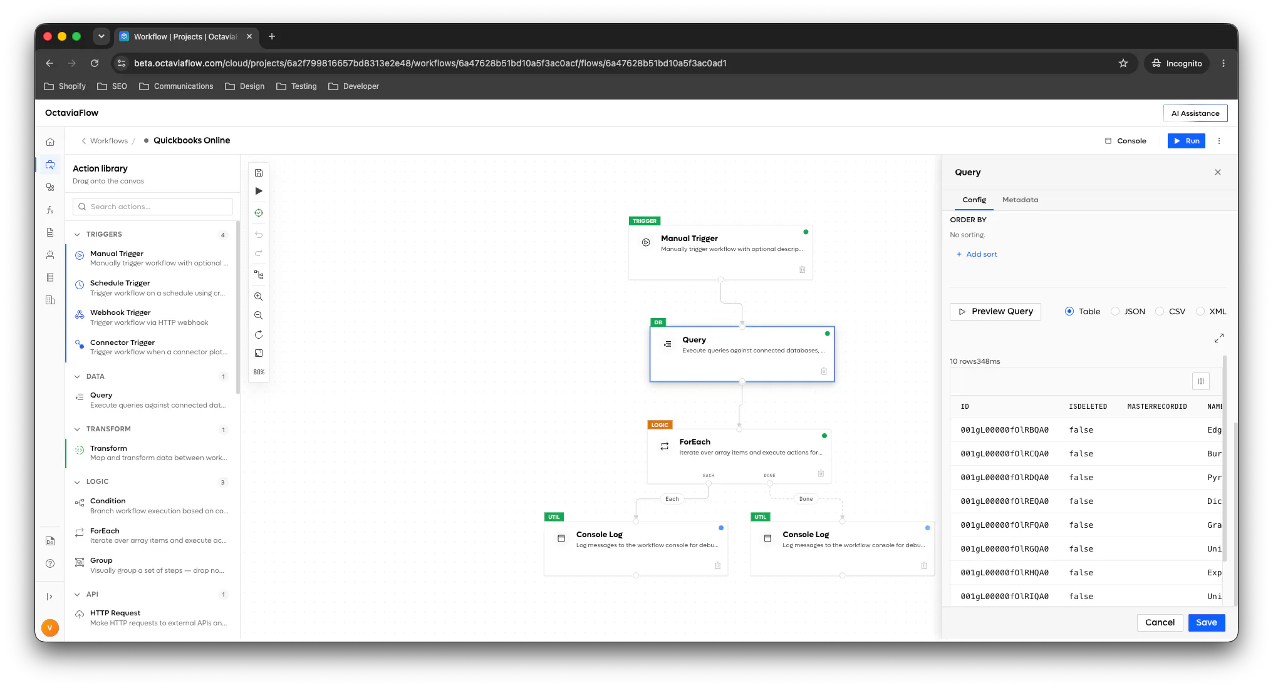This screenshot has height=688, width=1273.
Task: Zoom in on the canvas with the magnifier plus
Action: click(x=259, y=297)
